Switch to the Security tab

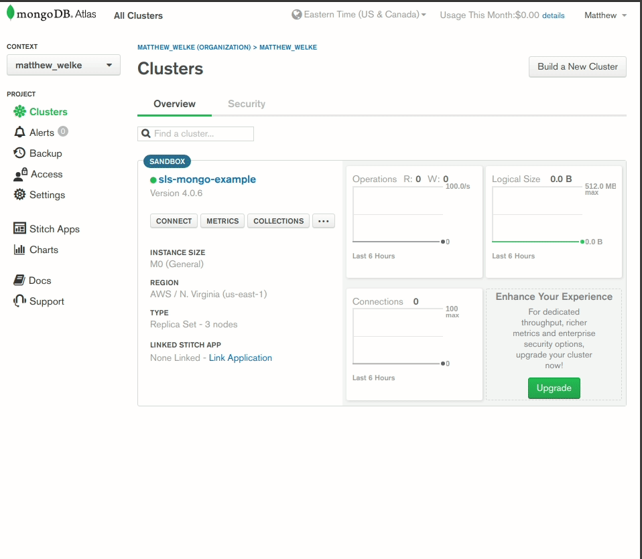pos(247,104)
